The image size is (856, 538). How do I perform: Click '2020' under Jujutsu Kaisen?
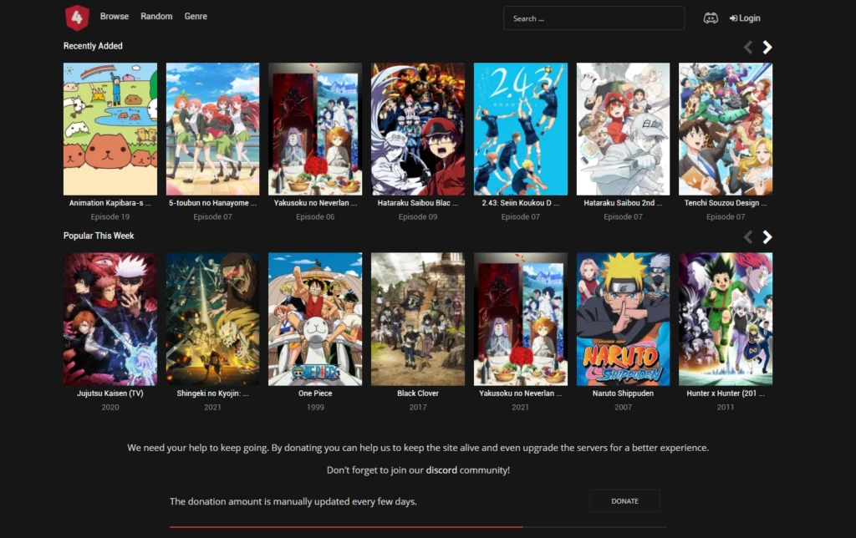tap(110, 407)
